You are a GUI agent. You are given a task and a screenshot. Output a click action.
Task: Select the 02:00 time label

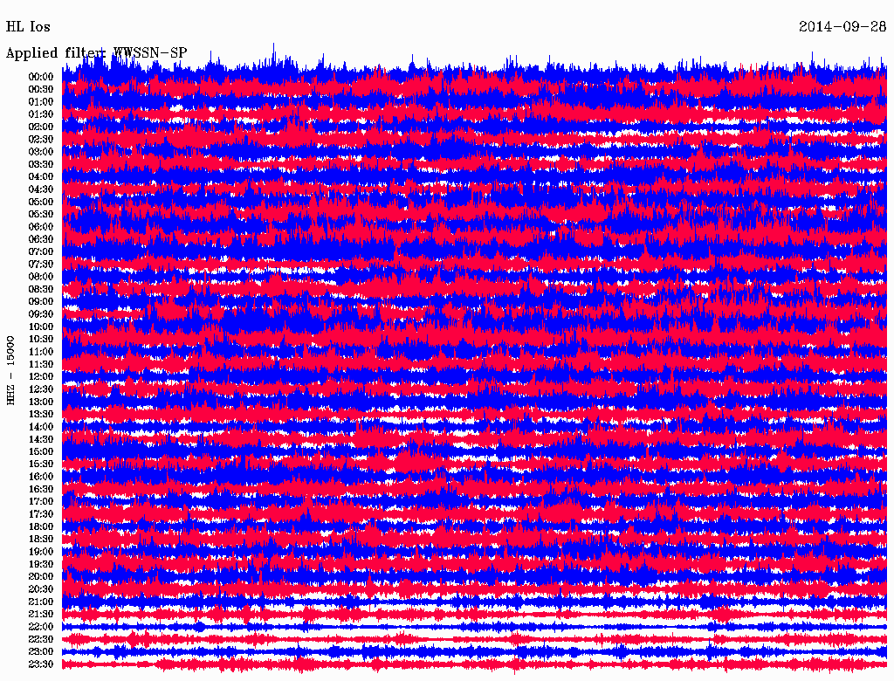click(40, 127)
